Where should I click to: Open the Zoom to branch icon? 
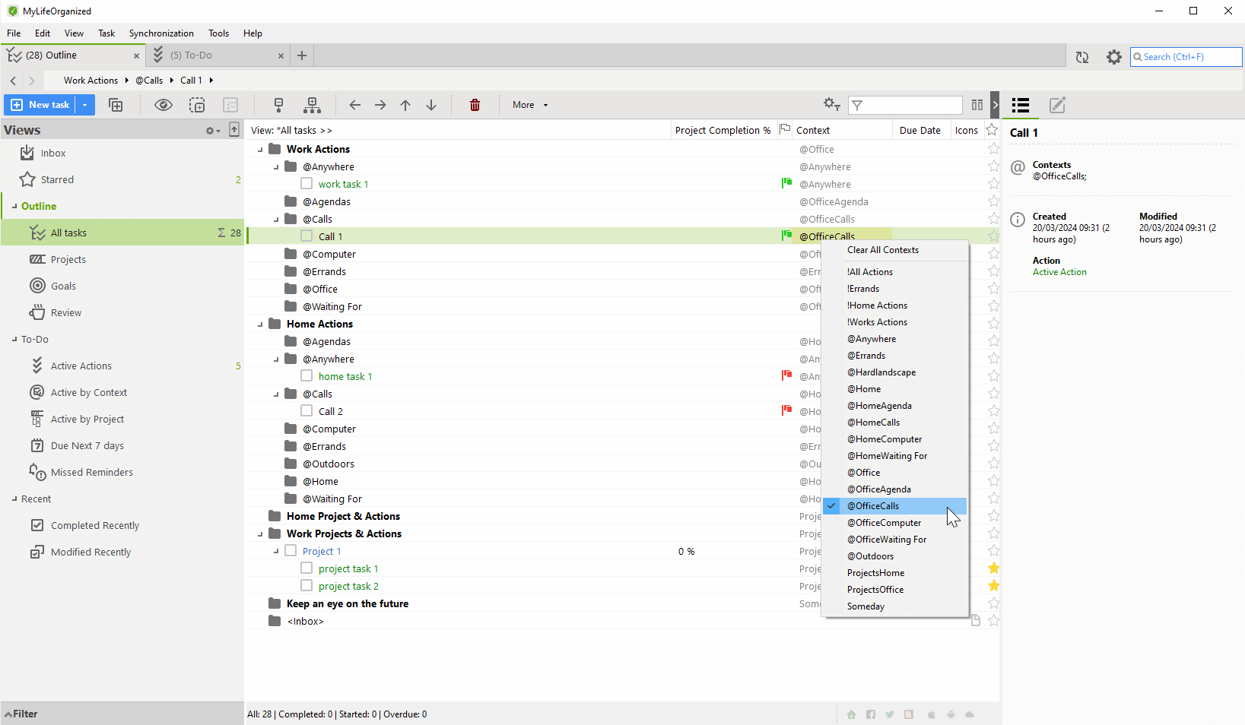click(x=197, y=105)
